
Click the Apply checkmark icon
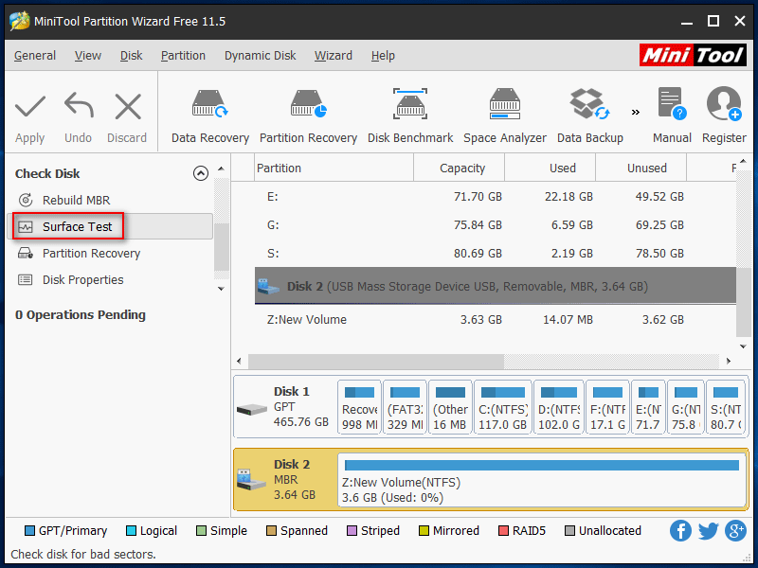[x=30, y=106]
